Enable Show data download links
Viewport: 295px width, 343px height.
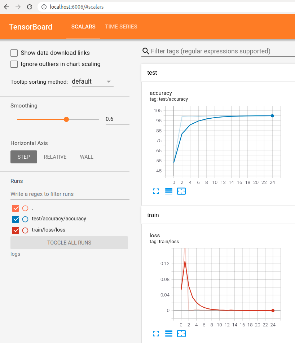14,53
